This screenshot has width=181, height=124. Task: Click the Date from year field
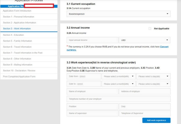tap(84, 76)
